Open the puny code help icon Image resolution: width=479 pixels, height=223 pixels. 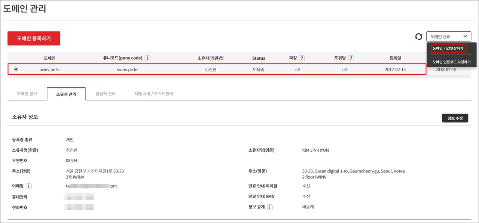coord(147,58)
